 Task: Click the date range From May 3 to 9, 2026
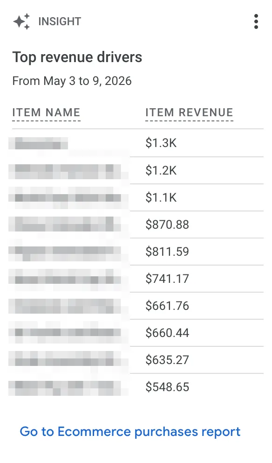[72, 81]
